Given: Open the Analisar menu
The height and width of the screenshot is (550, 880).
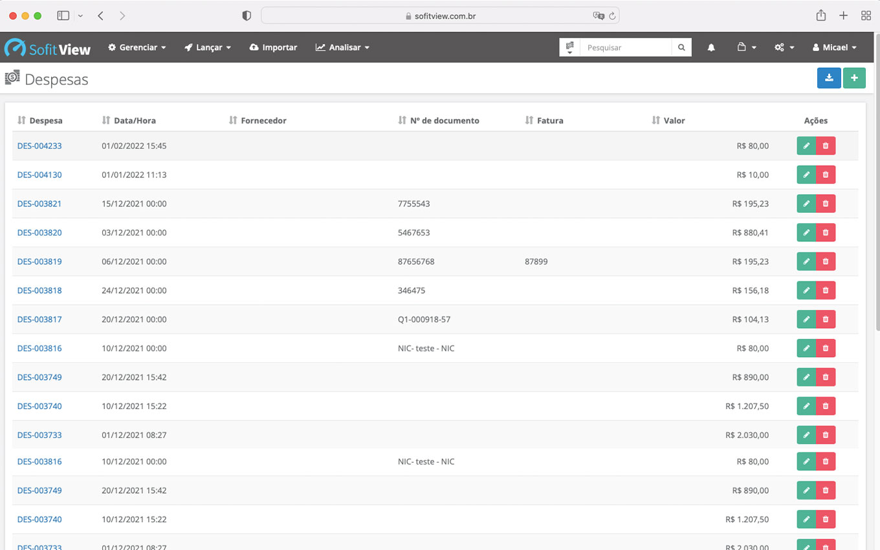Looking at the screenshot, I should click(x=342, y=47).
